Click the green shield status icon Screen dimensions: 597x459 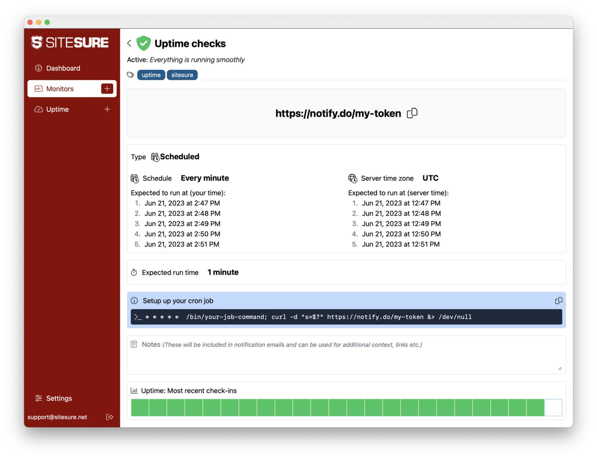coord(143,43)
